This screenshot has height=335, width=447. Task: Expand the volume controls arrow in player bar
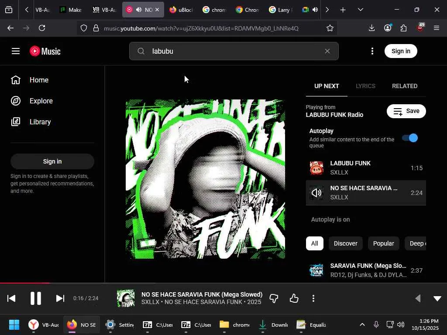418,298
